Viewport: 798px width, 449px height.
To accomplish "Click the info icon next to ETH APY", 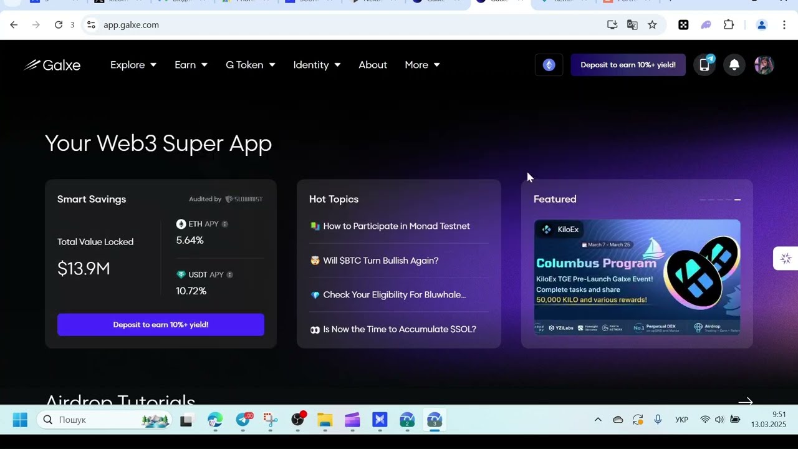I will (x=225, y=224).
